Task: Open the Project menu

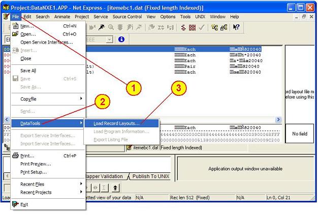Action: tap(82, 17)
